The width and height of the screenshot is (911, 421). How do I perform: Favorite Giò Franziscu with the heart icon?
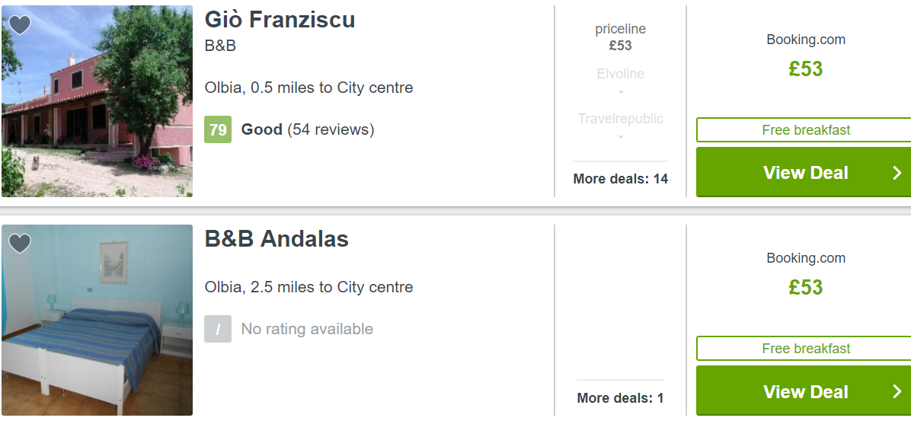(x=20, y=25)
